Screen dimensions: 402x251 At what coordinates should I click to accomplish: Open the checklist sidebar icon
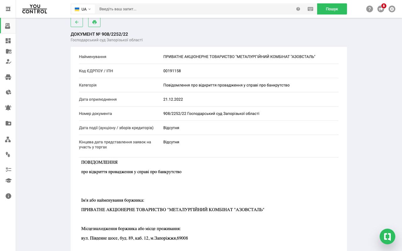point(8,169)
